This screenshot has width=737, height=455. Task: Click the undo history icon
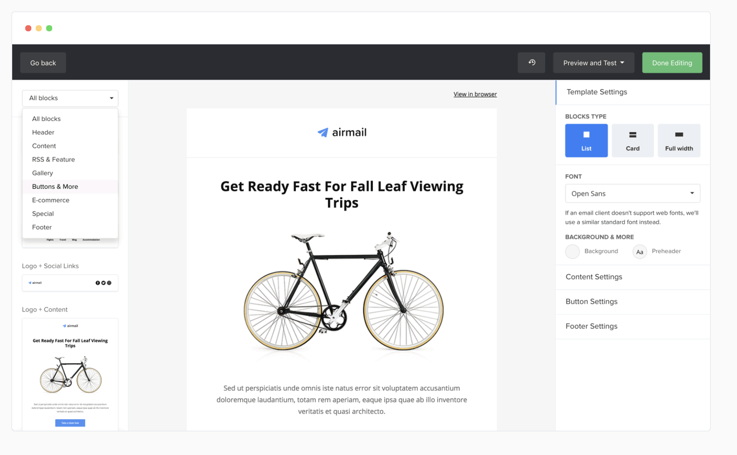point(531,63)
